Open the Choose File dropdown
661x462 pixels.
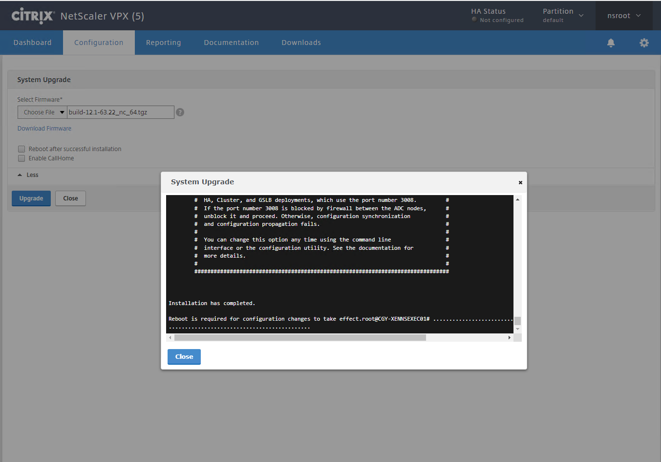click(x=42, y=112)
